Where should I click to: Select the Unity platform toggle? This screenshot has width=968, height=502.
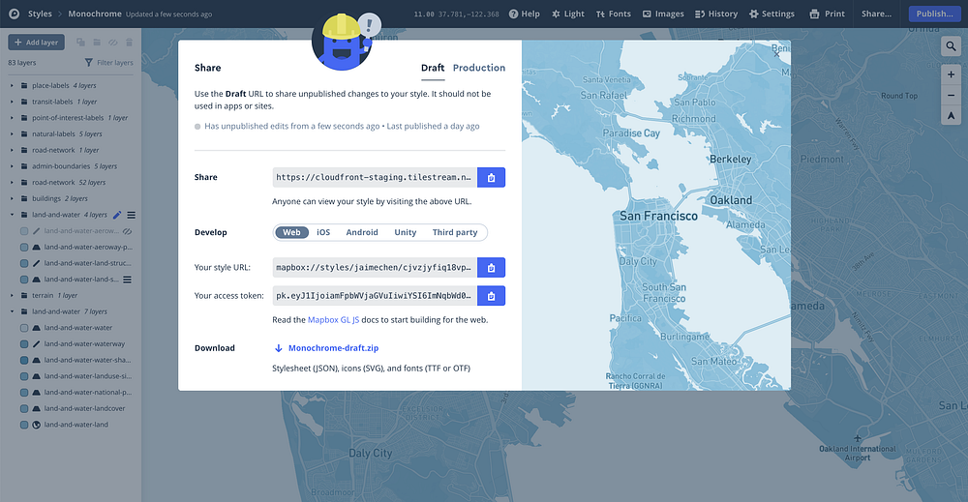(405, 232)
